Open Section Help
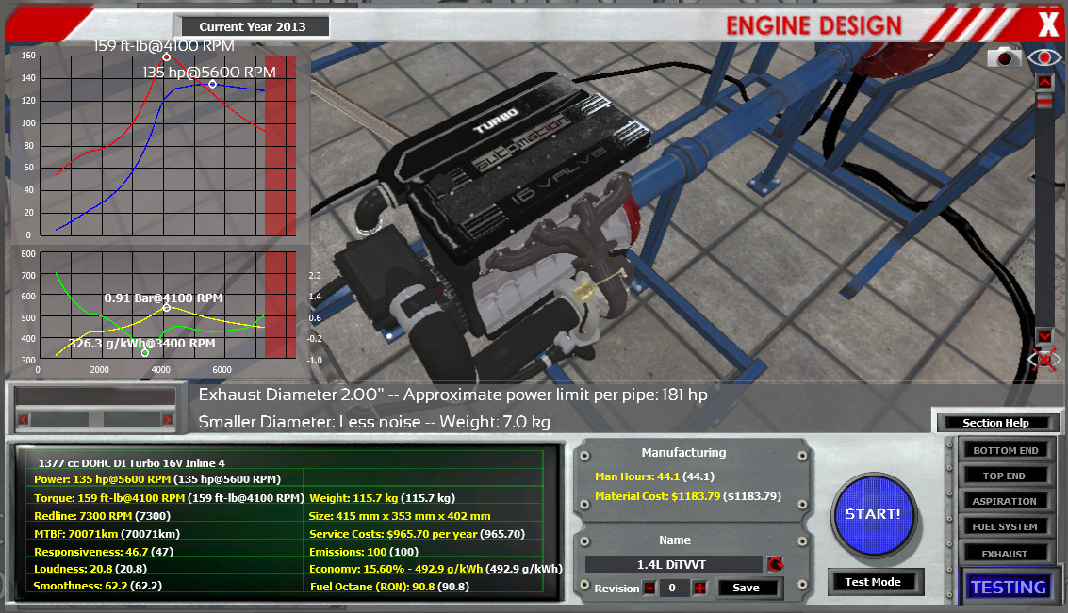The width and height of the screenshot is (1068, 613). [x=995, y=423]
